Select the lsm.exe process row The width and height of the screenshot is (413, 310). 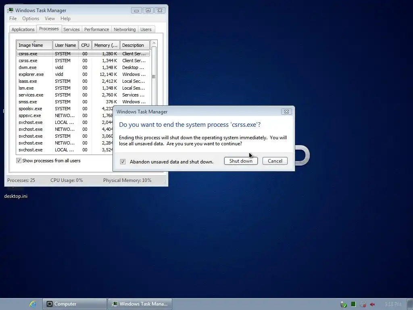click(83, 88)
